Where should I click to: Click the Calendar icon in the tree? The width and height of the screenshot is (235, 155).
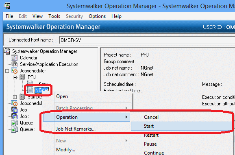pos(15,58)
